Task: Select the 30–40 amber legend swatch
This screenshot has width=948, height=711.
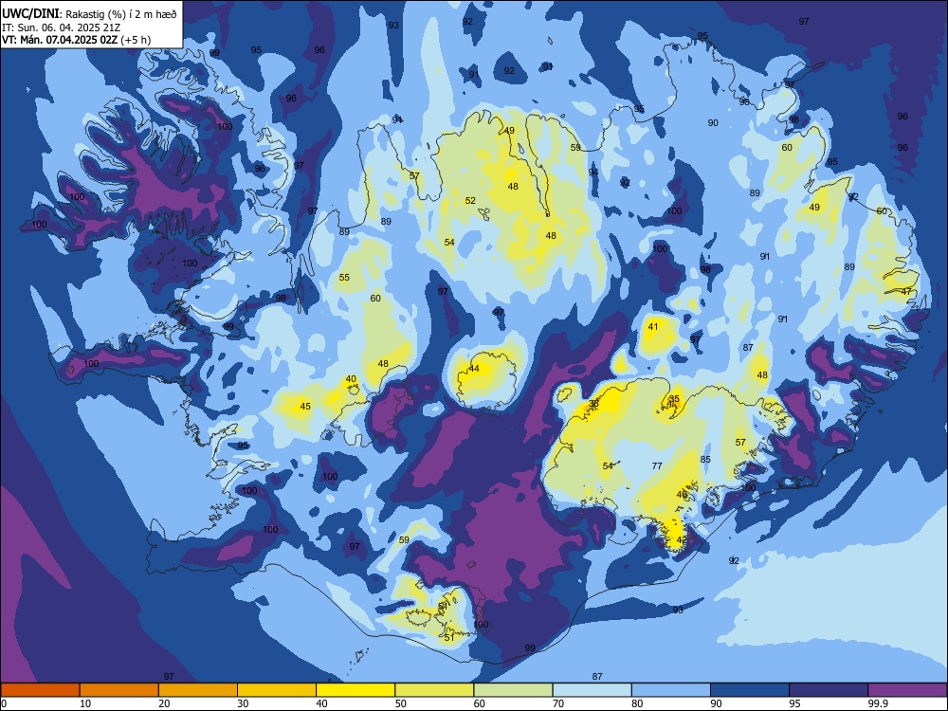Action: point(277,690)
